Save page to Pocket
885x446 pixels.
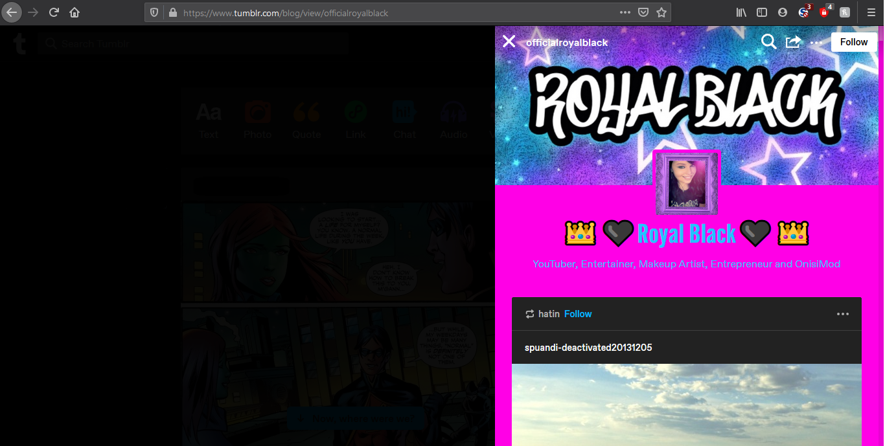click(643, 12)
